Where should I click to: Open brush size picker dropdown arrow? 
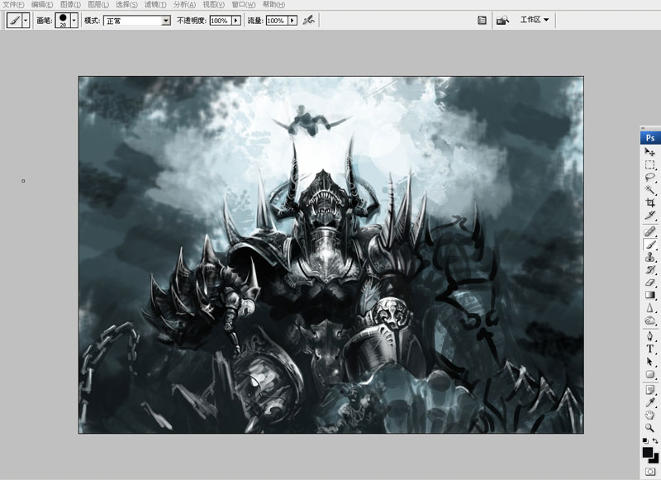click(74, 20)
